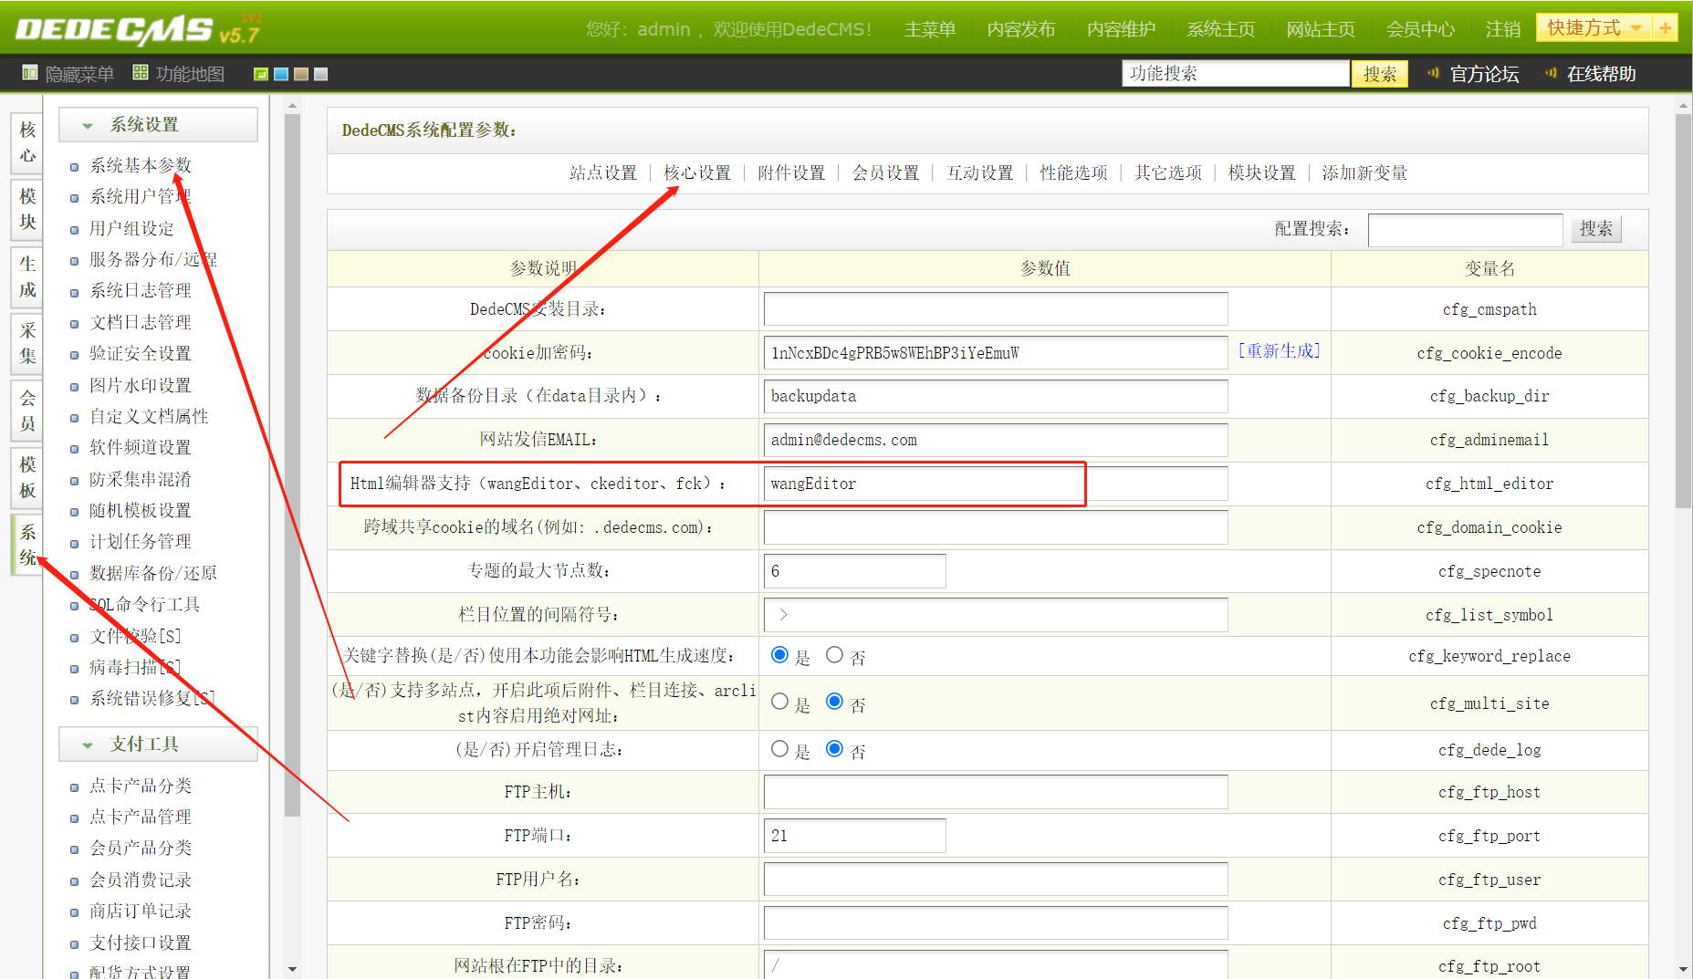The image size is (1693, 979).
Task: Switch to 会员设置 config tab
Action: click(x=885, y=172)
